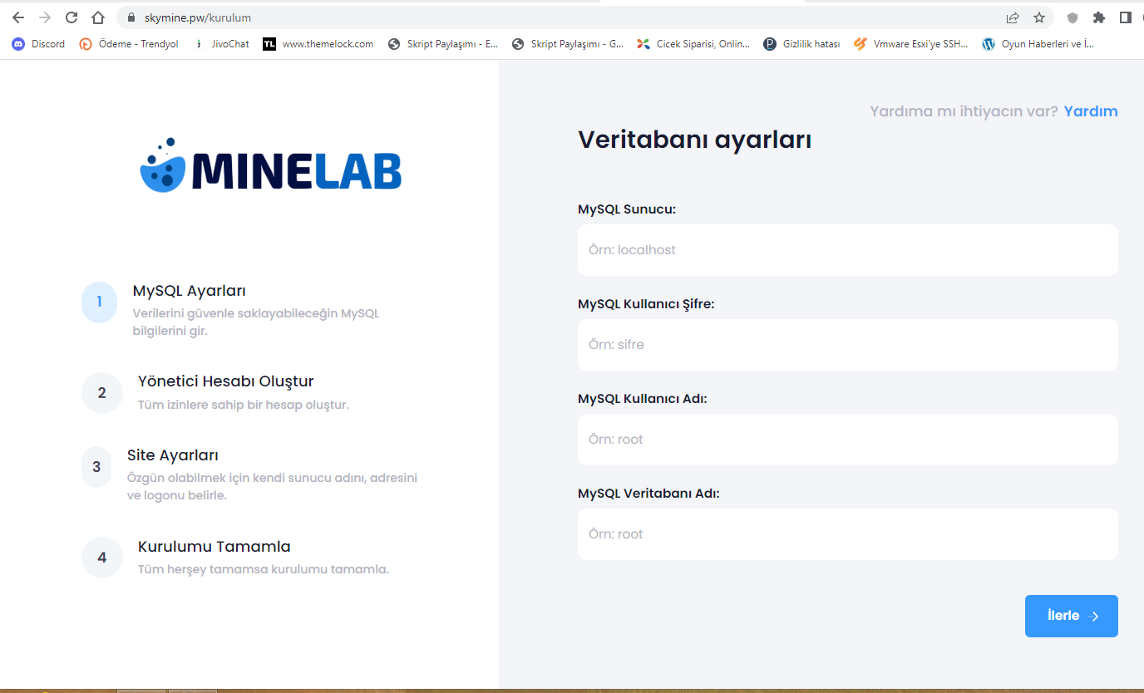Image resolution: width=1144 pixels, height=693 pixels.
Task: Focus the MySQL Kullanıcı Adı field
Action: tap(848, 440)
